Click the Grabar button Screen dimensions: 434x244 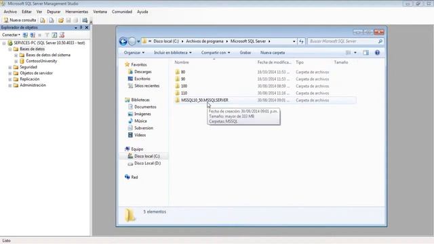click(x=245, y=53)
